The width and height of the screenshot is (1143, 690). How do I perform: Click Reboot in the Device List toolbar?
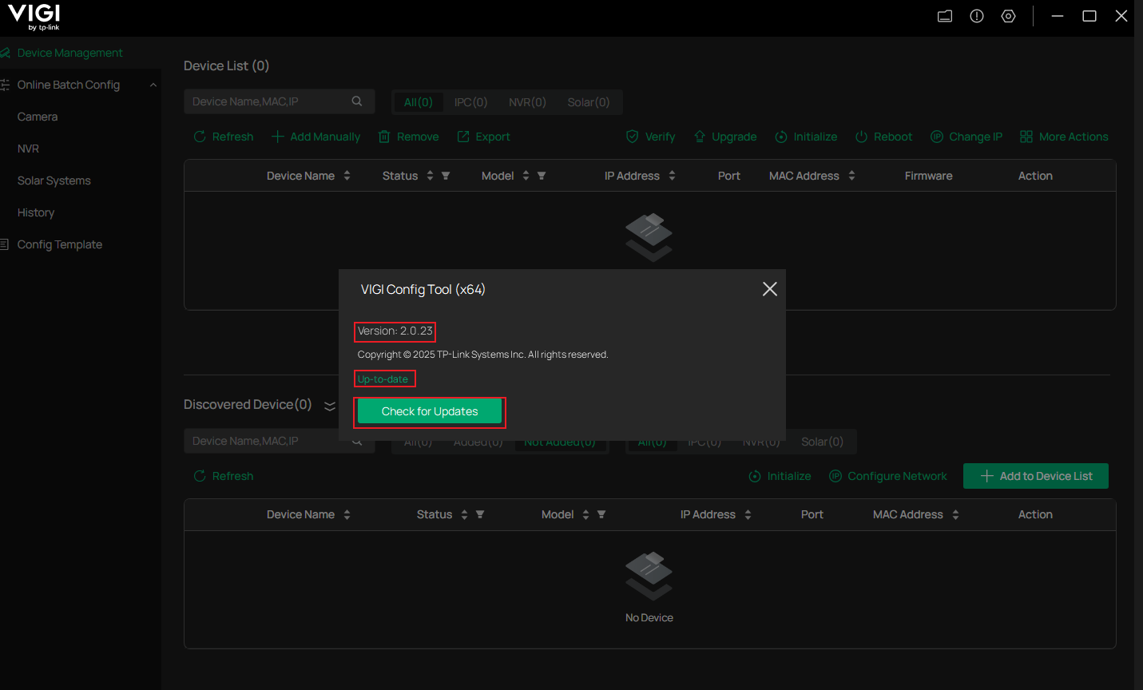pyautogui.click(x=883, y=137)
